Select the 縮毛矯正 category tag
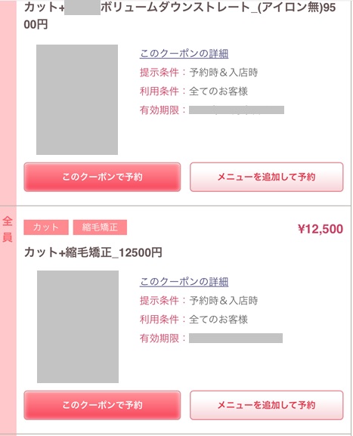The height and width of the screenshot is (436, 353). [100, 227]
